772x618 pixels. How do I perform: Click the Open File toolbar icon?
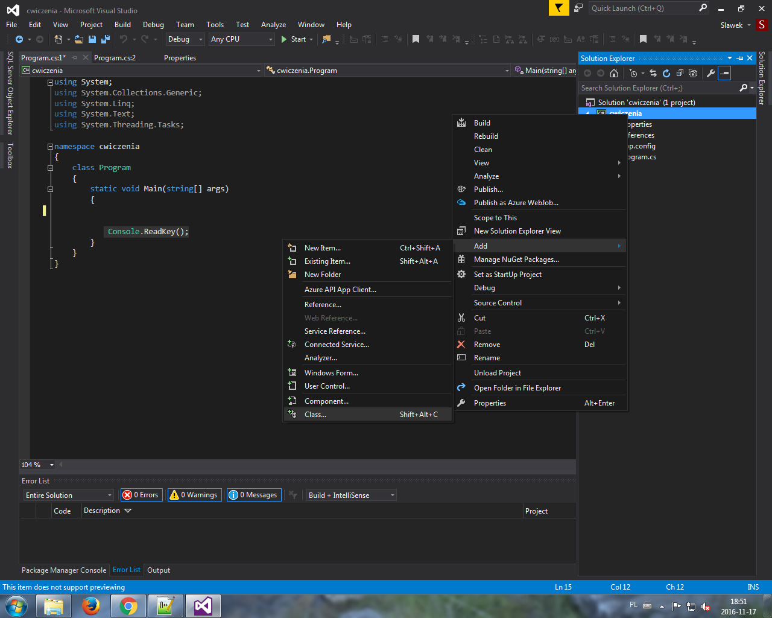(x=79, y=39)
